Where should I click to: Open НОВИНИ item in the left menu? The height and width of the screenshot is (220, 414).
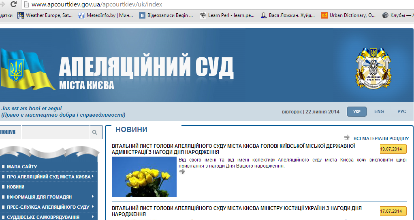15,187
